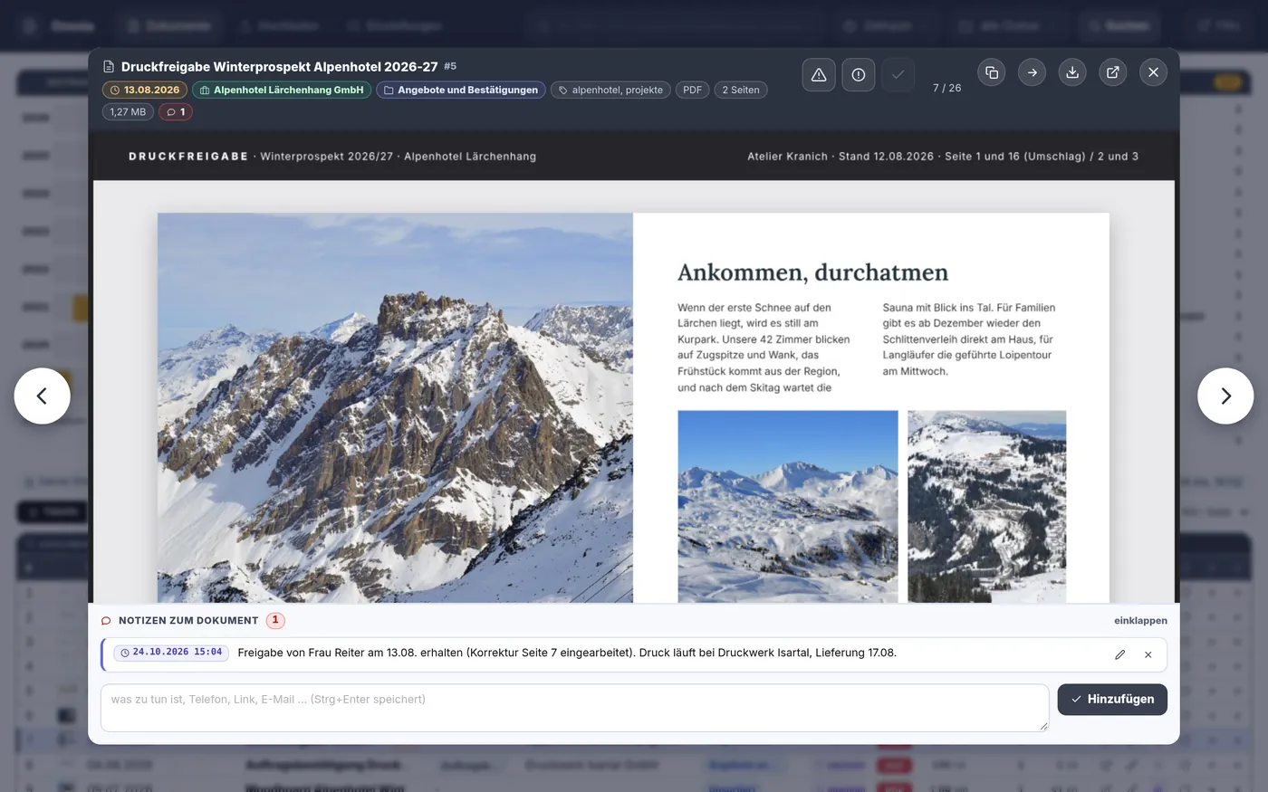Viewport: 1268px width, 792px height.
Task: Close the document preview dialog
Action: pyautogui.click(x=1153, y=72)
